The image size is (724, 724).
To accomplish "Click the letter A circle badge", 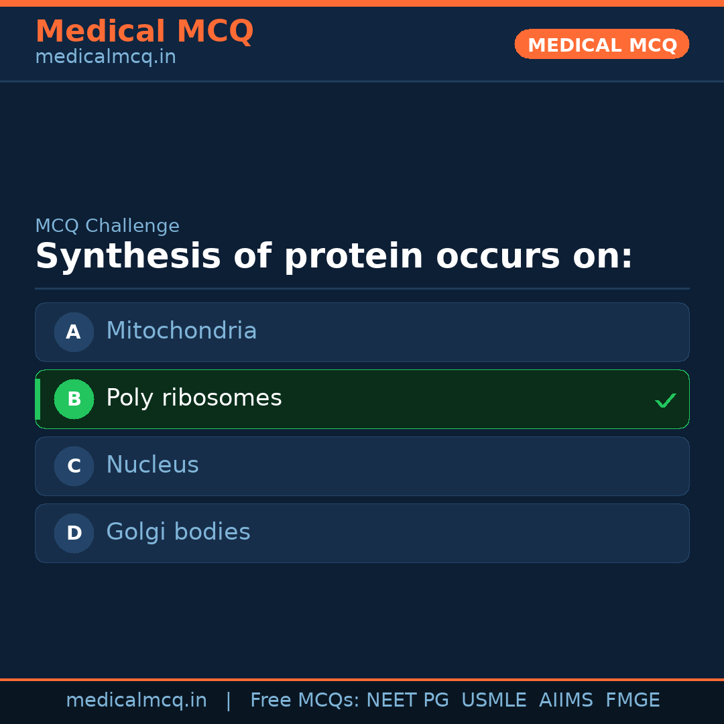I will (x=74, y=332).
